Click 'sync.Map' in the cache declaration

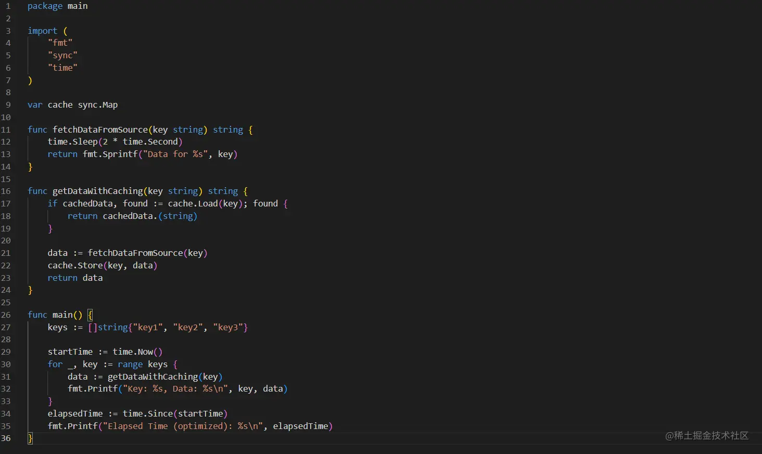pyautogui.click(x=98, y=105)
